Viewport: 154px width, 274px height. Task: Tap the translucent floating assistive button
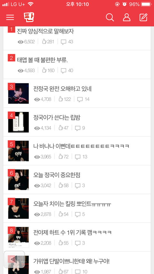[14, 259]
